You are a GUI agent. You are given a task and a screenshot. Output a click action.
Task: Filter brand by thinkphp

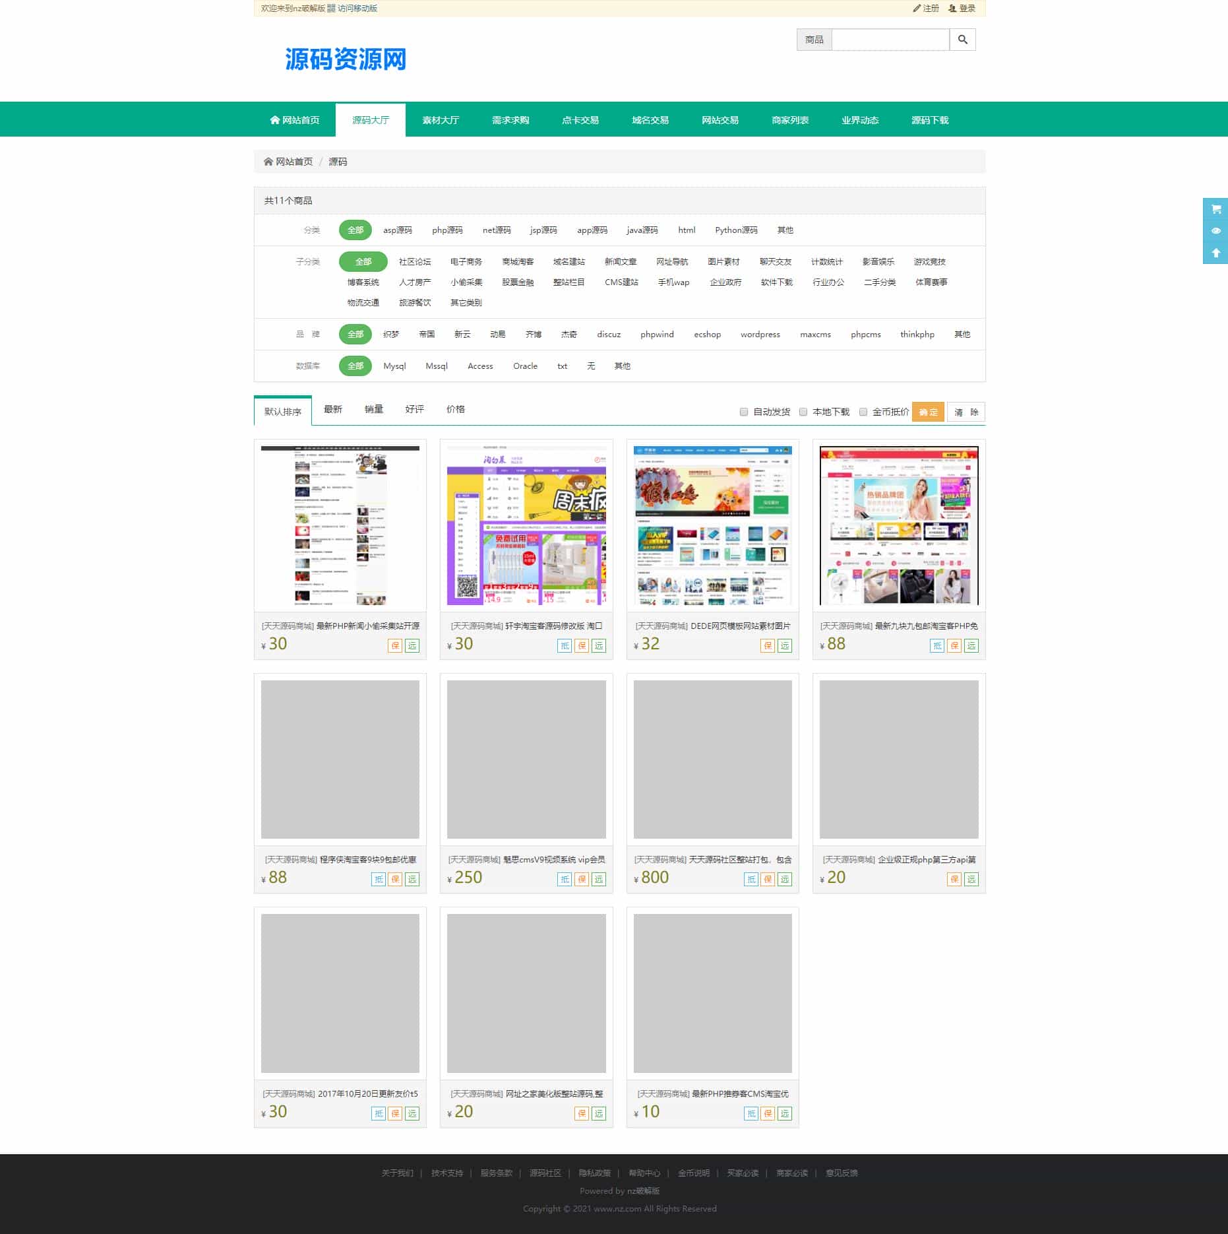tap(917, 335)
